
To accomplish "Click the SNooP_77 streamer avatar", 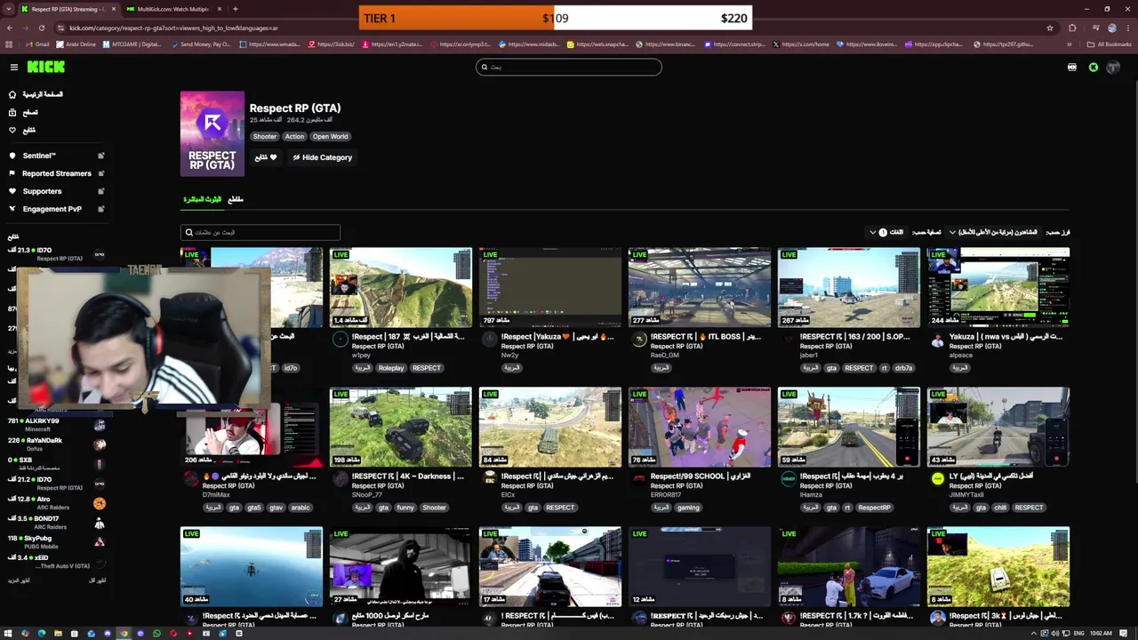I will (x=340, y=479).
